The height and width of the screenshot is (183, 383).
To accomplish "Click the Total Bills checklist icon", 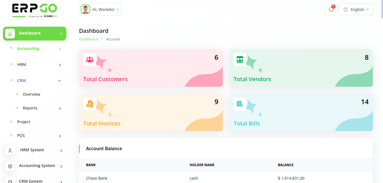I will pyautogui.click(x=240, y=104).
